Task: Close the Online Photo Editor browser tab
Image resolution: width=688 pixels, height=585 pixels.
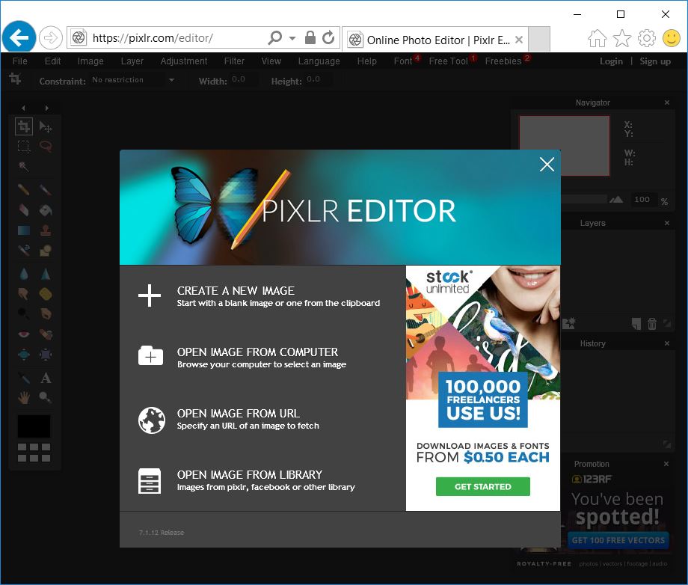Action: click(x=519, y=40)
